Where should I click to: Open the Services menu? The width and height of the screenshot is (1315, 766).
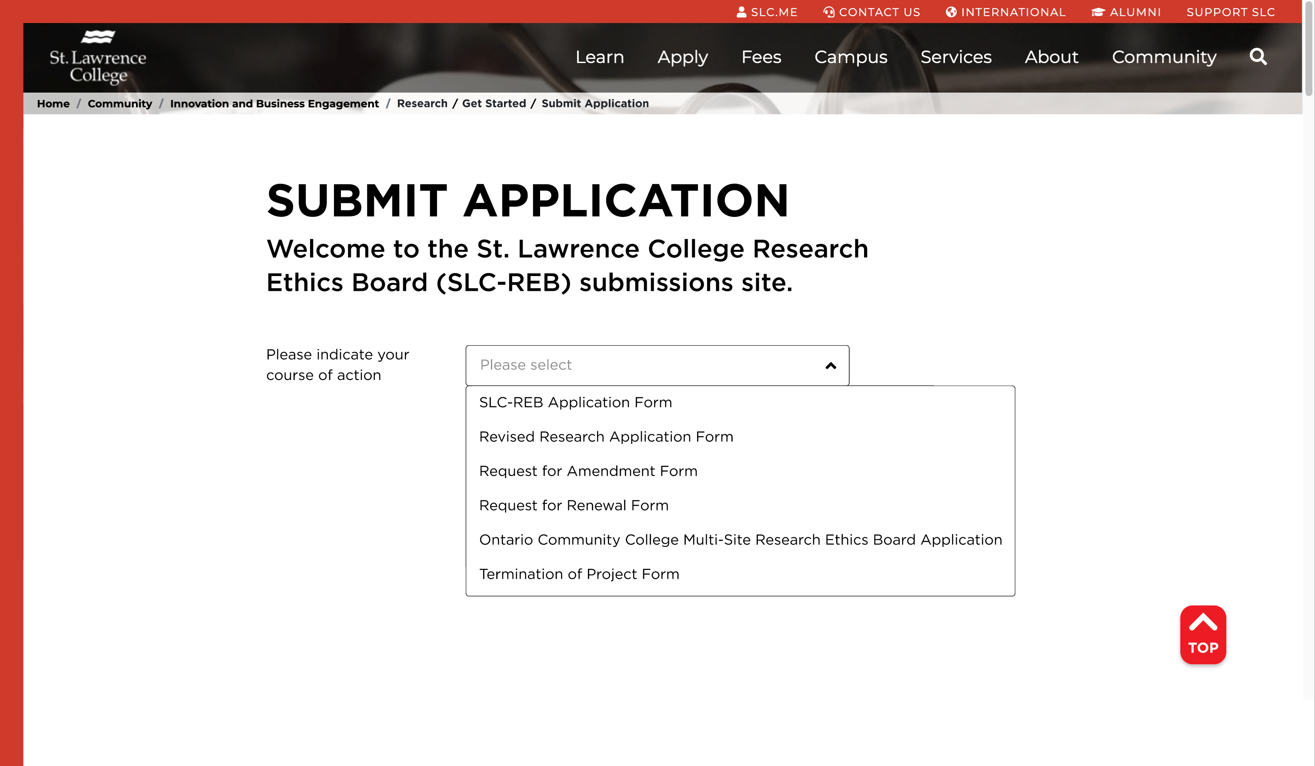[x=955, y=57]
